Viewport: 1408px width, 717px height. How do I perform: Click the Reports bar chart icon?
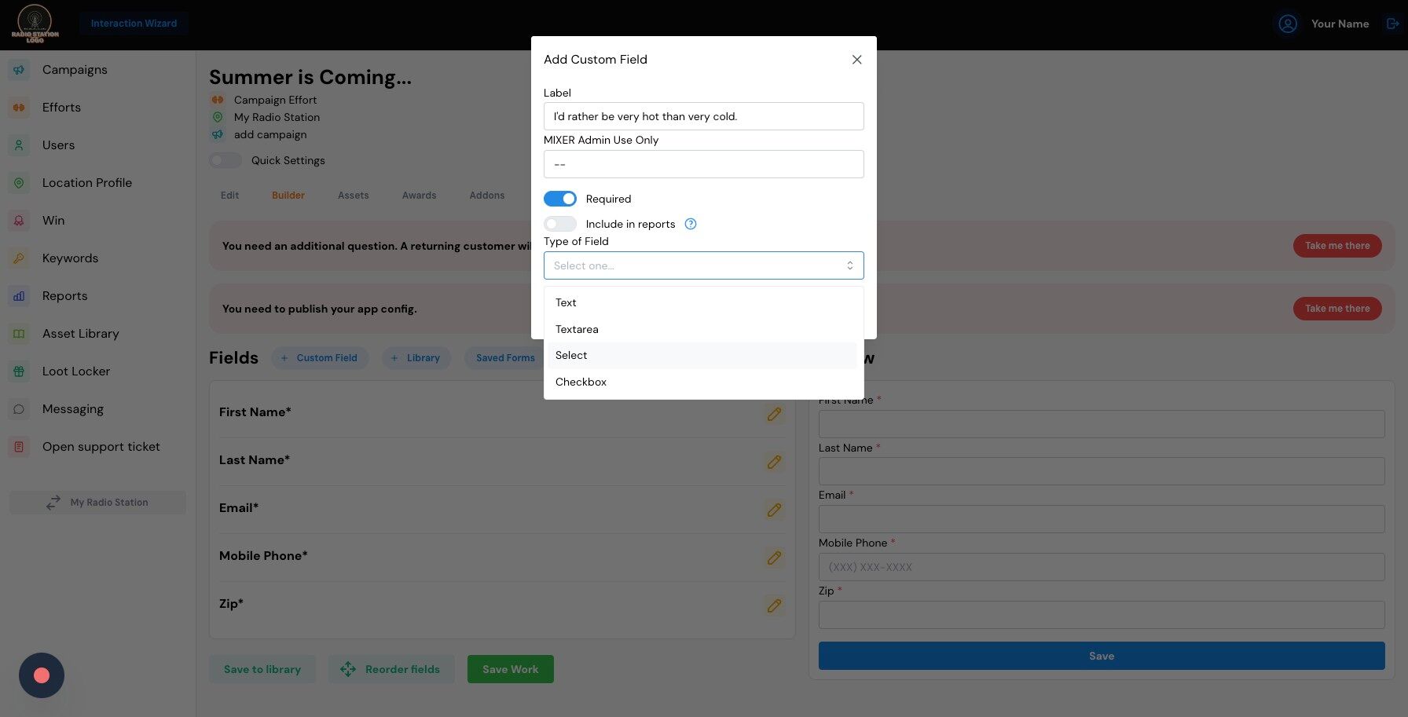tap(19, 296)
